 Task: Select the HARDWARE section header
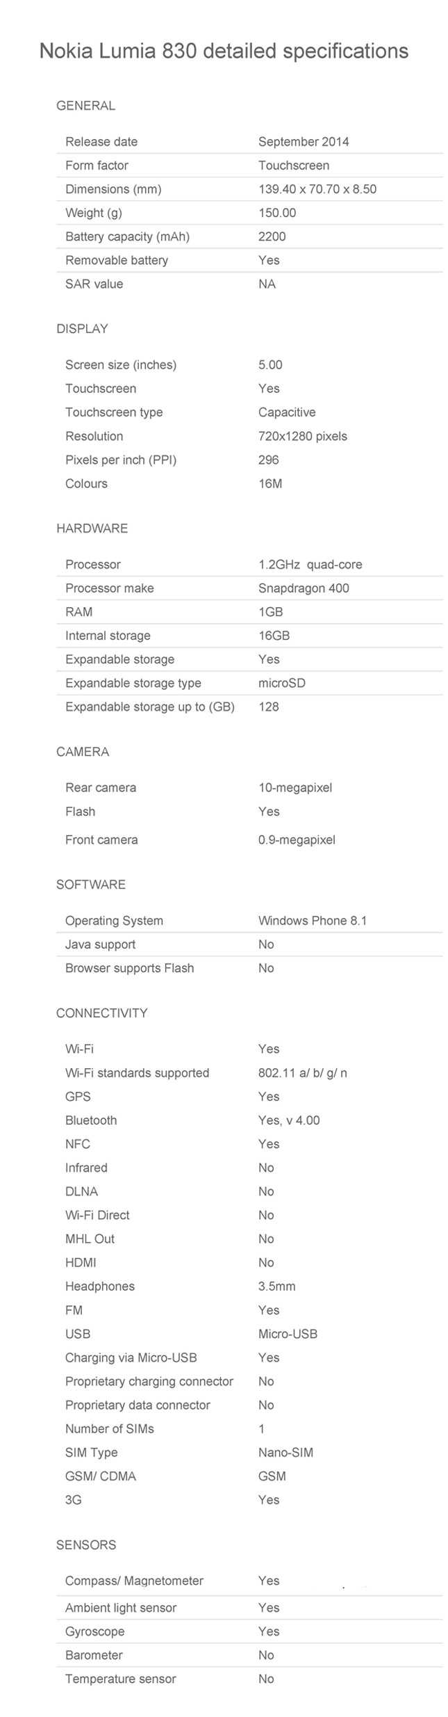point(92,529)
